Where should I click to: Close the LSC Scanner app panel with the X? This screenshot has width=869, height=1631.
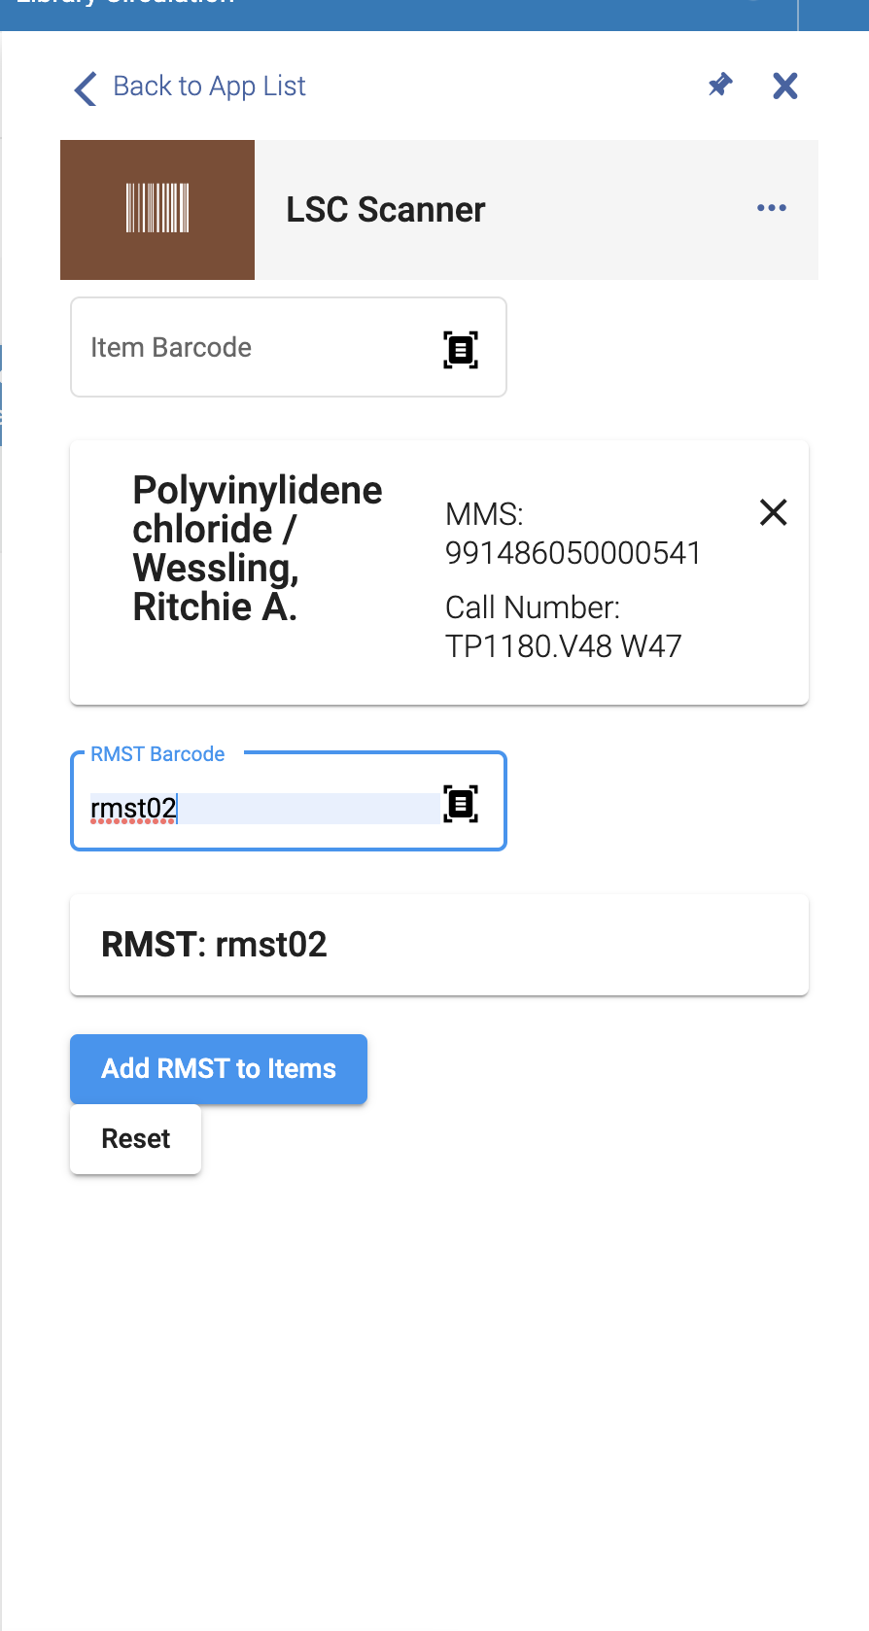tap(784, 86)
